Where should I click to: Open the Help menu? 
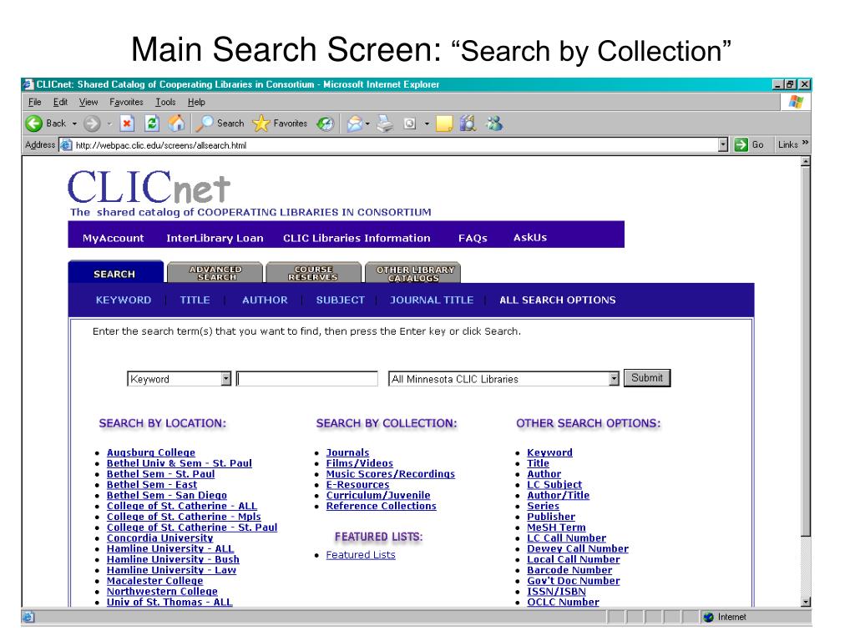pos(196,102)
